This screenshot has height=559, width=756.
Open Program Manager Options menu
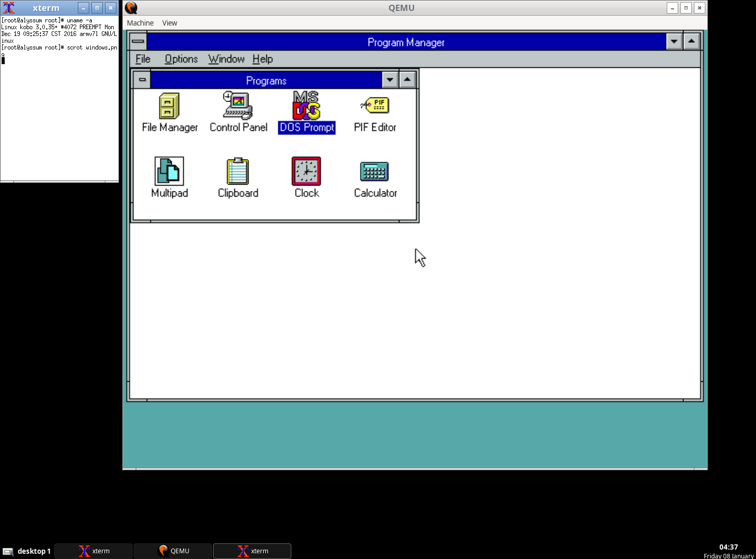pyautogui.click(x=181, y=59)
